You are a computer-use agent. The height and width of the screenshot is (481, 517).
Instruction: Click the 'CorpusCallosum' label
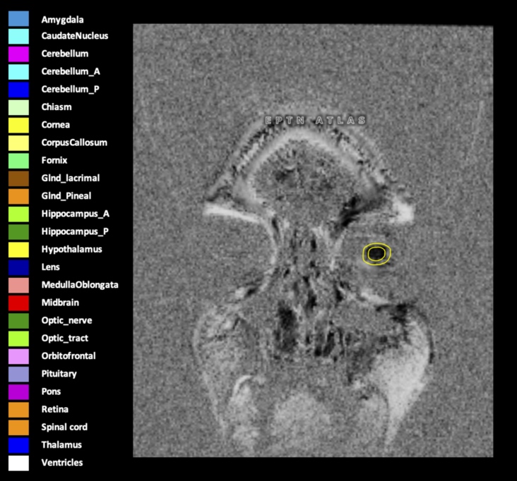pos(74,142)
